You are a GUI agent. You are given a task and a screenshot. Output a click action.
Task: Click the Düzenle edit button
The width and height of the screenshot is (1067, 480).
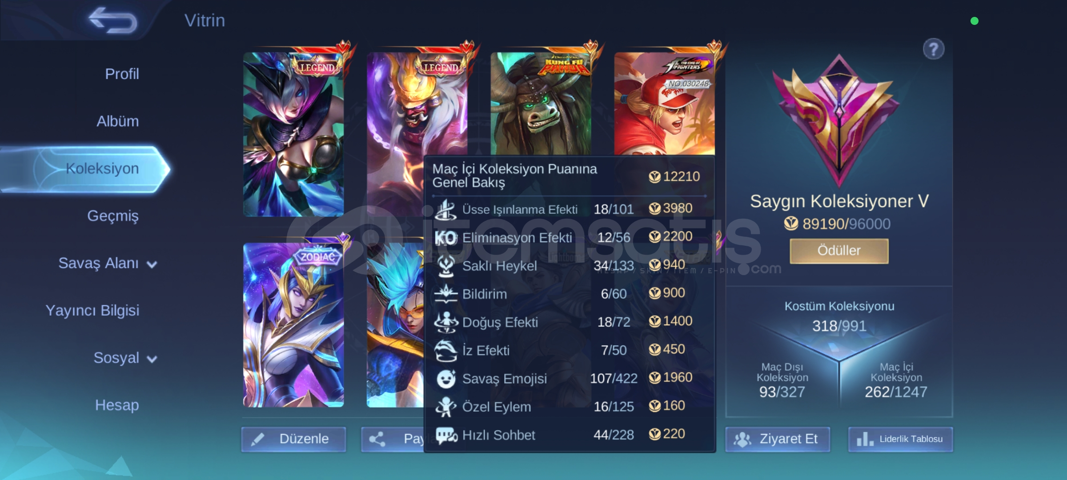click(293, 439)
